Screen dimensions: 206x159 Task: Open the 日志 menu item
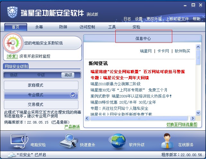point(127,19)
